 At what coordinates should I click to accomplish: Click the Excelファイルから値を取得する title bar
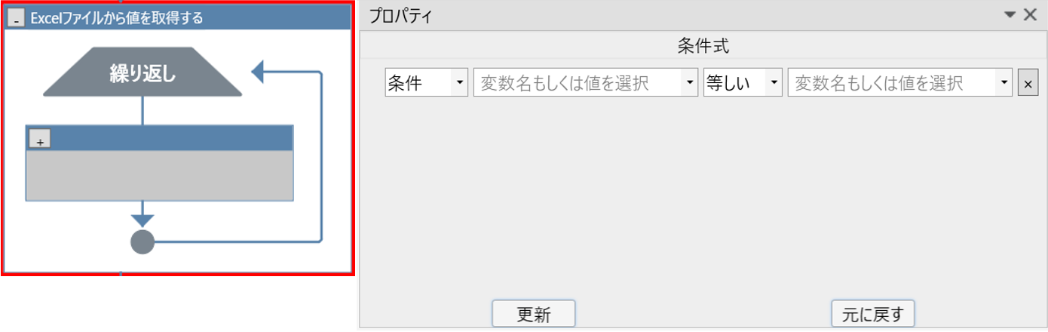(178, 18)
